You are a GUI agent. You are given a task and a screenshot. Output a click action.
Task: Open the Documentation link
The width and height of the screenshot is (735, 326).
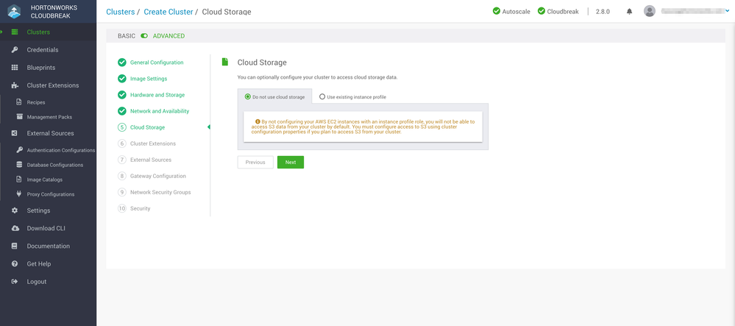pos(49,246)
